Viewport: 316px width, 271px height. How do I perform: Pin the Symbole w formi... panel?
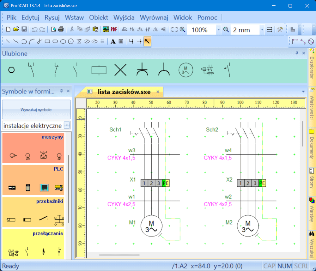[x=62, y=91]
